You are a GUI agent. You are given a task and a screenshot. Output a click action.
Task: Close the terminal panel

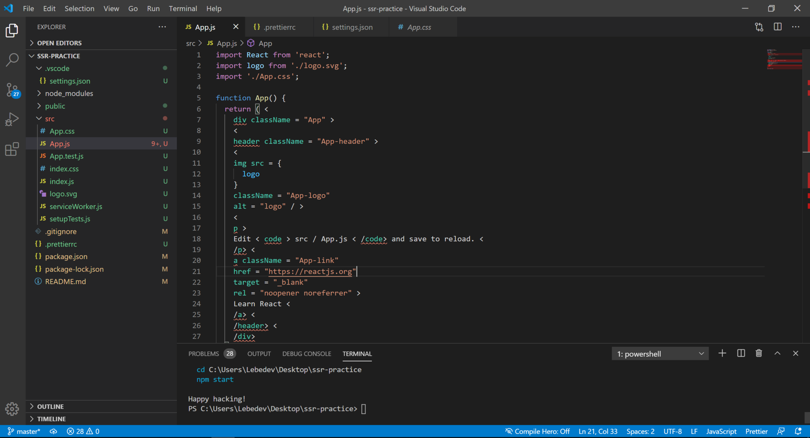(796, 353)
